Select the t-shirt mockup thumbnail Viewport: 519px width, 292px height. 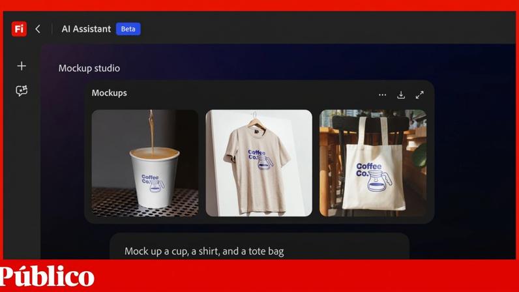[259, 163]
